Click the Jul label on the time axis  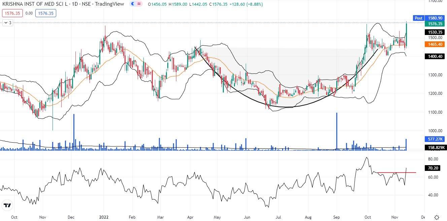click(x=278, y=217)
